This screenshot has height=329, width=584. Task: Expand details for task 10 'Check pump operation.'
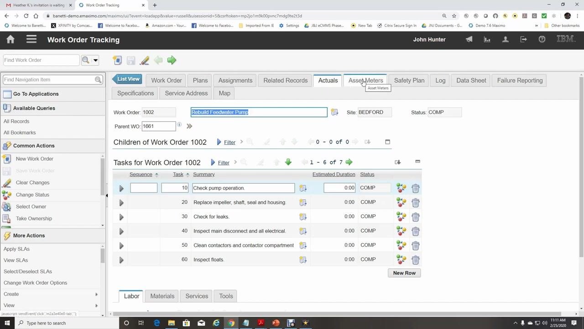click(121, 188)
